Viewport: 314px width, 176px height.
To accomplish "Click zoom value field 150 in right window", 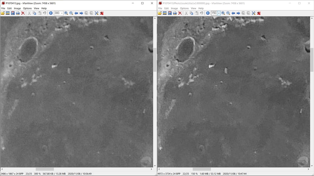I will click(x=214, y=13).
